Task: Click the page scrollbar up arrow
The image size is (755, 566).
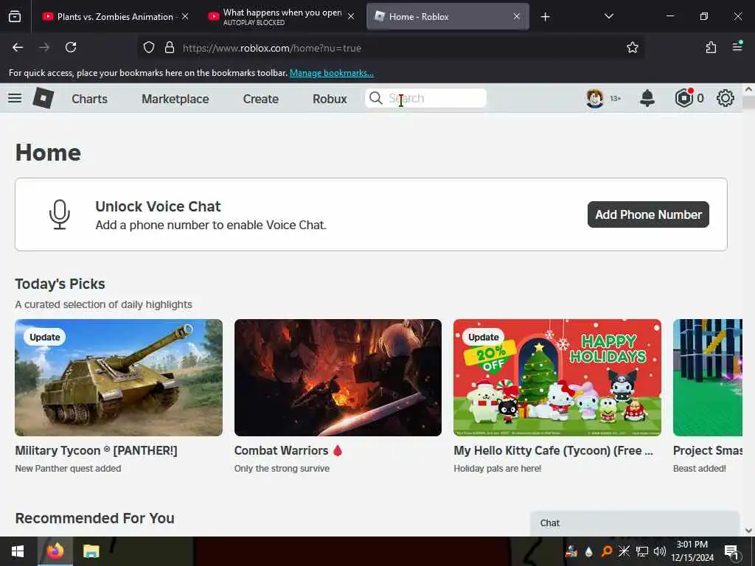Action: (x=748, y=89)
